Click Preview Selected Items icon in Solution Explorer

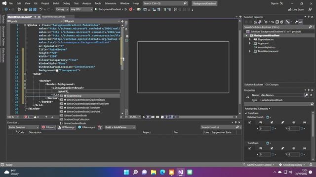pos(301,22)
